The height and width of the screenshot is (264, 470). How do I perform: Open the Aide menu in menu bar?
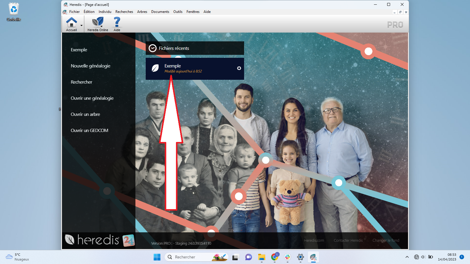207,12
